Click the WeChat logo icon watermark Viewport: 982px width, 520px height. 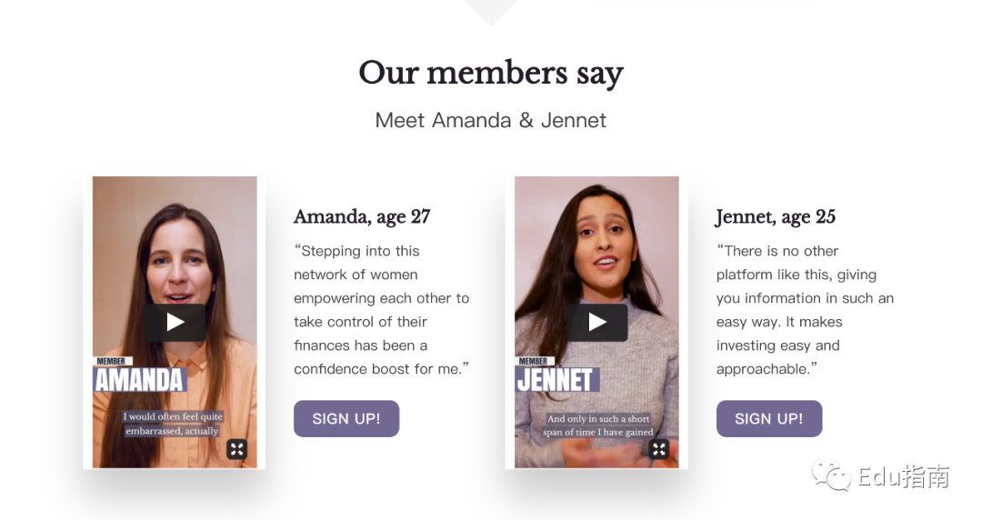(x=832, y=475)
